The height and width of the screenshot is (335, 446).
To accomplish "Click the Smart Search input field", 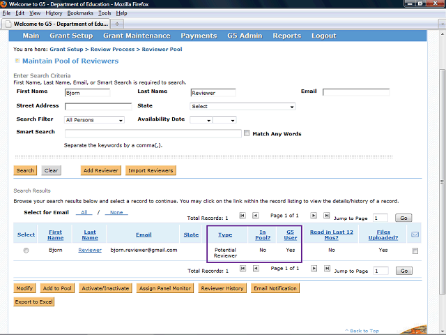I will click(x=153, y=133).
